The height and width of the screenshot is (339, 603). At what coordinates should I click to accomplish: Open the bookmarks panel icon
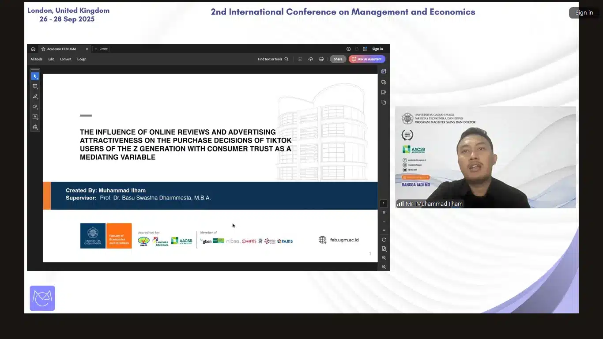click(384, 92)
